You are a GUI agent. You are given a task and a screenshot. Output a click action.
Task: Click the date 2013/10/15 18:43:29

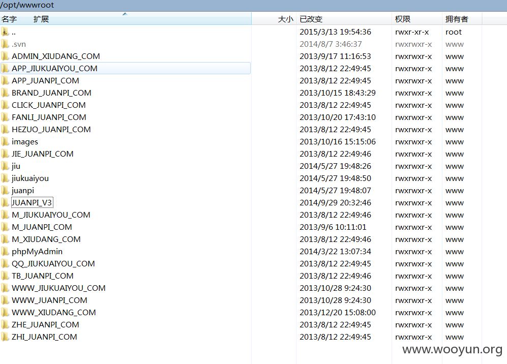[338, 93]
